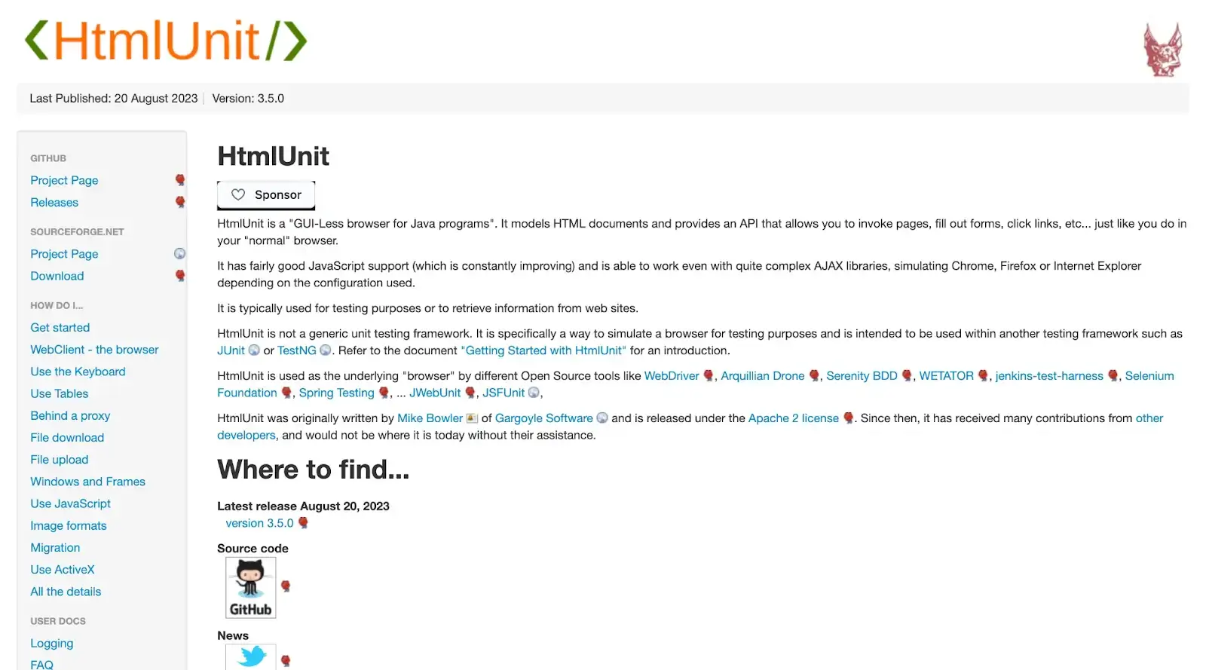Click external icon beside Releases link
The height and width of the screenshot is (670, 1206).
click(180, 202)
